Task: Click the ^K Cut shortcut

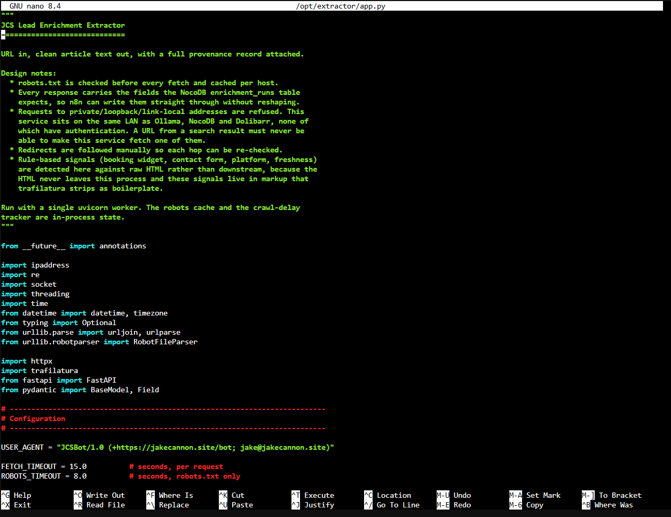Action: click(x=232, y=495)
